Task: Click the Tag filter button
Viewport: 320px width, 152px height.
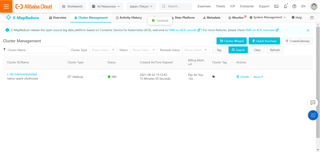Action: coord(219,50)
